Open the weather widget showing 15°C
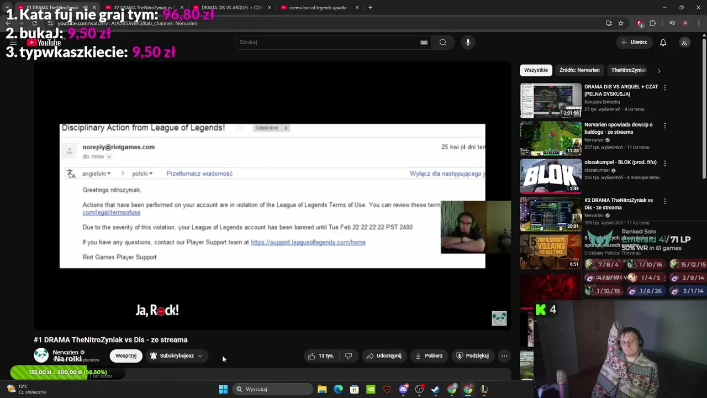707x398 pixels. [x=27, y=389]
